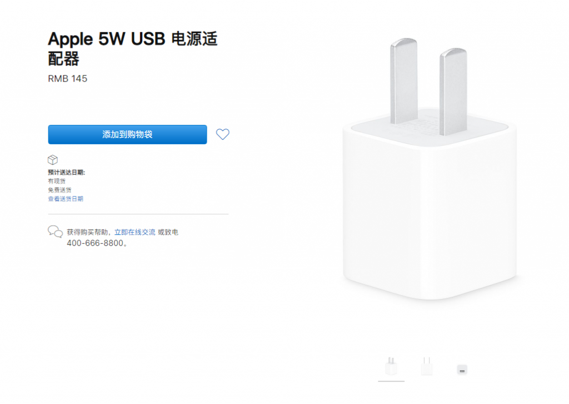Click the 有现货 stock status text

tap(56, 181)
